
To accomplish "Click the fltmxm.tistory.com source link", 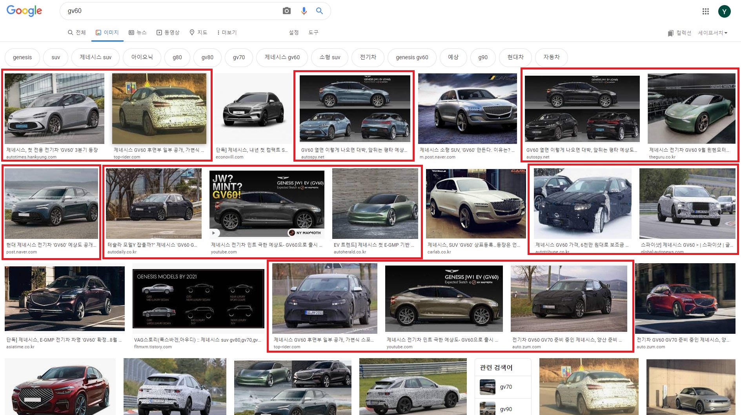I will (x=153, y=347).
